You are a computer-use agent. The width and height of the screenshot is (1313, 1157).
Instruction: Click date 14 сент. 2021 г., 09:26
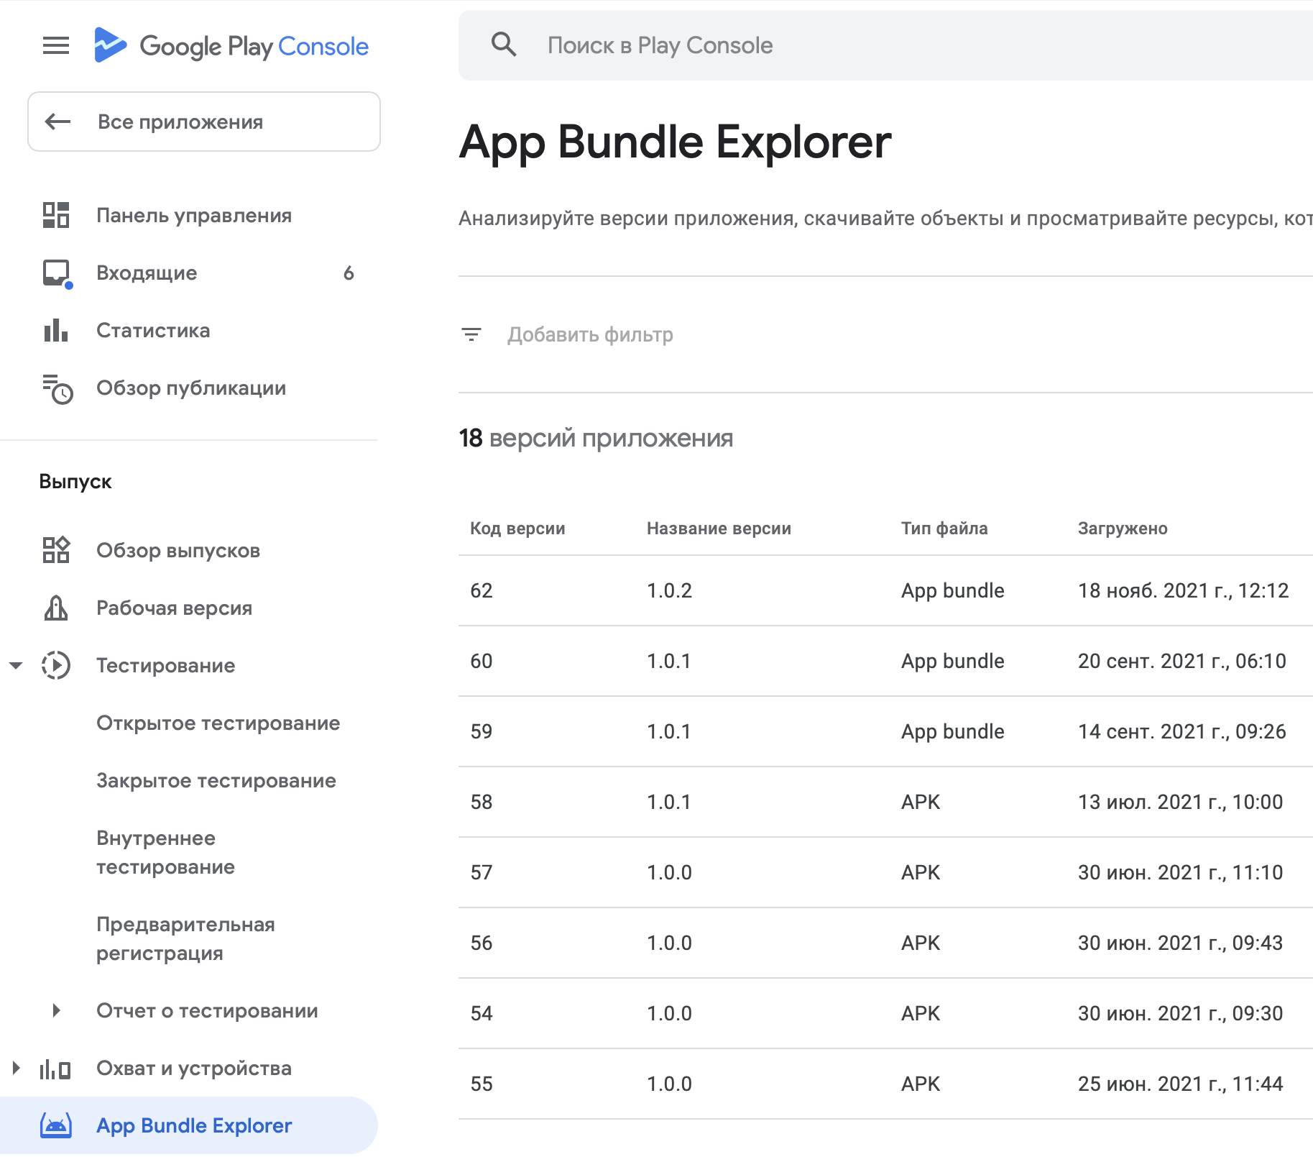pos(1181,731)
